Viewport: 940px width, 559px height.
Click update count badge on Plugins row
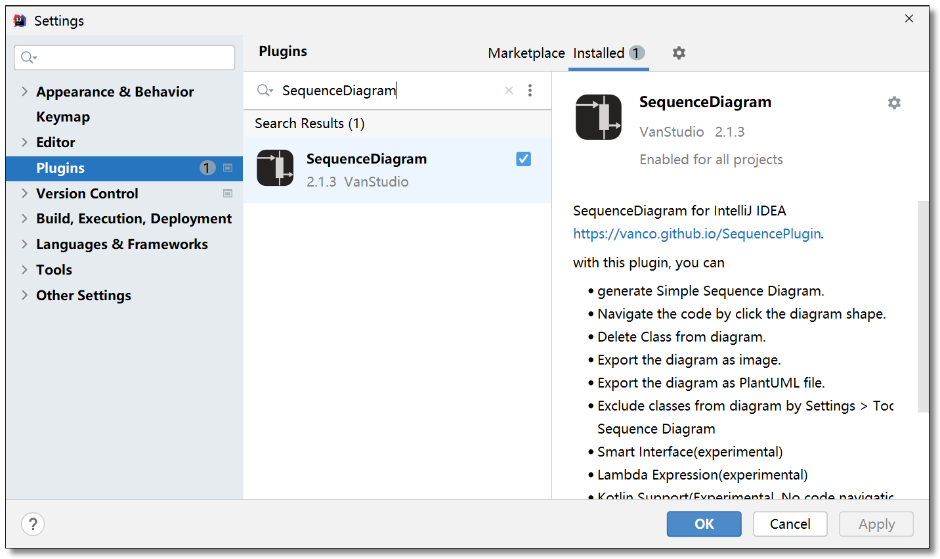207,168
